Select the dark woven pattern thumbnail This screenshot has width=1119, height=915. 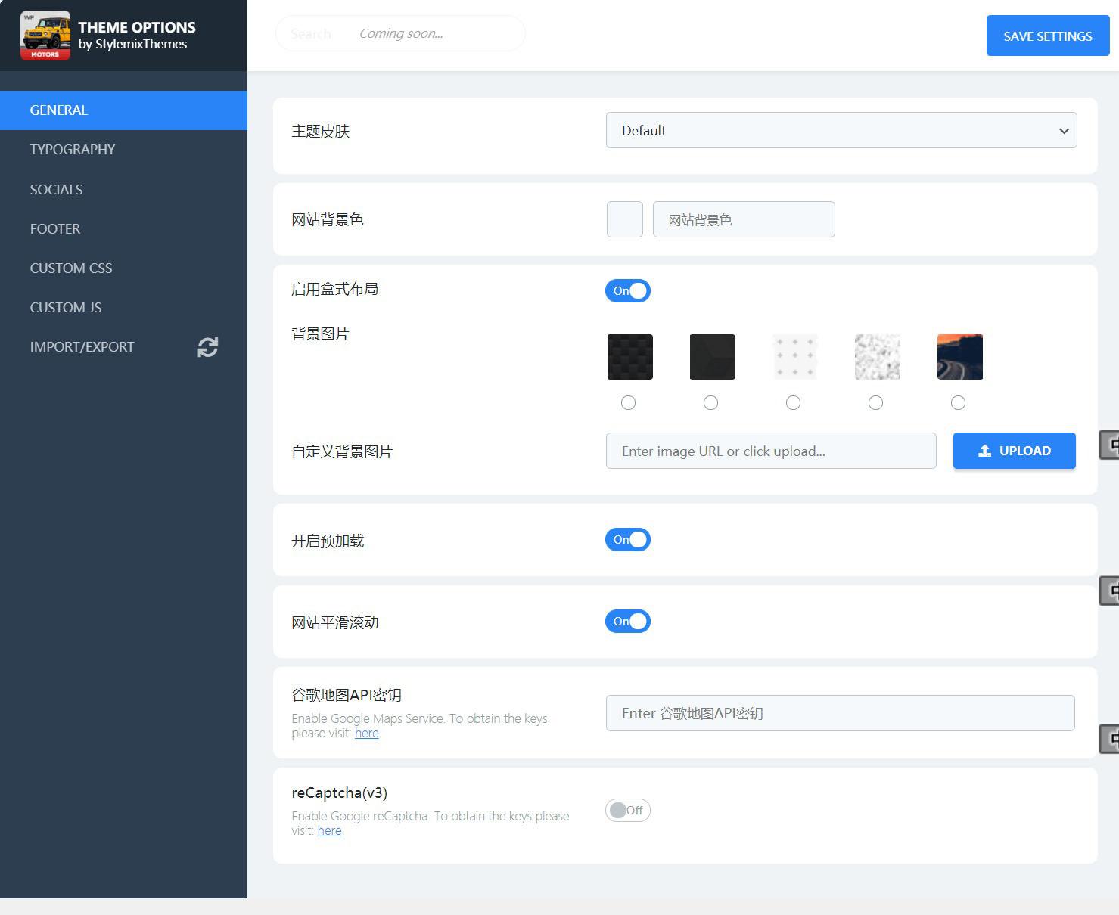tap(630, 357)
